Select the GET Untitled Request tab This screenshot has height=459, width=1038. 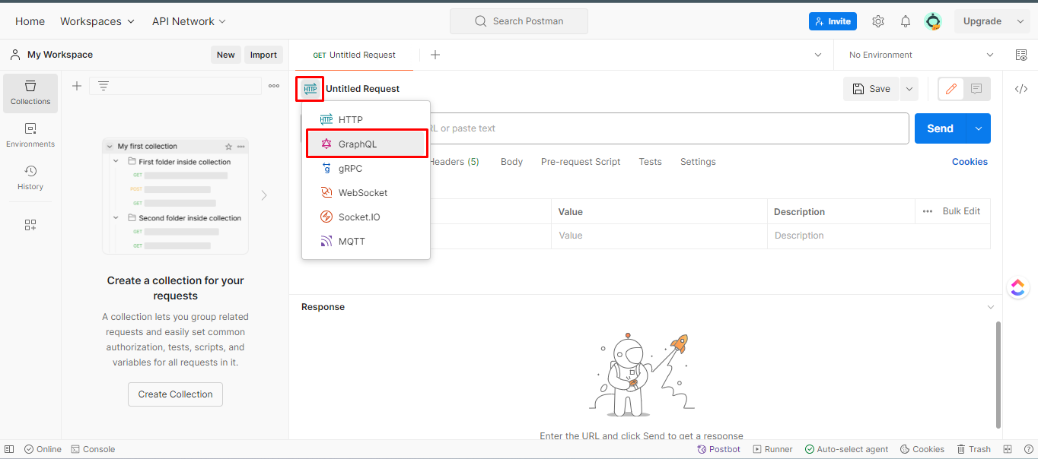(x=355, y=55)
